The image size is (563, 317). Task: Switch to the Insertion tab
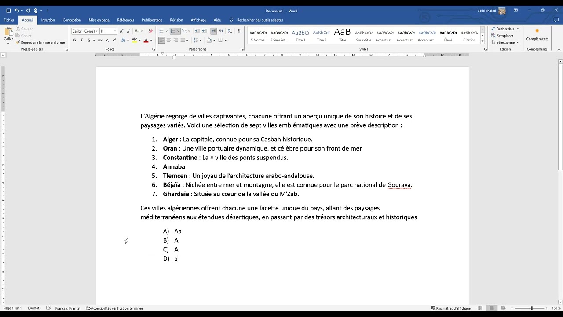[48, 20]
